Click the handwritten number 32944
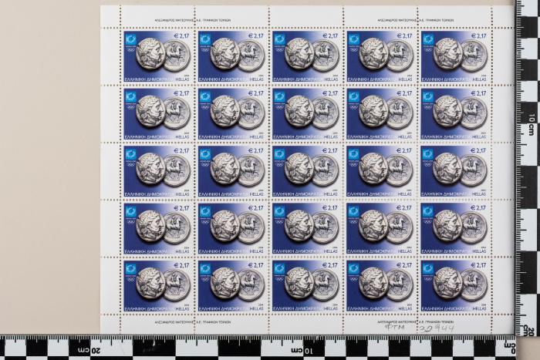The height and width of the screenshot is (360, 540). [x=437, y=328]
